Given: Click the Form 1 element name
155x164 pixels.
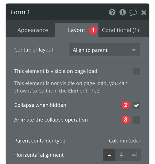Looking at the screenshot, I should tap(20, 12).
